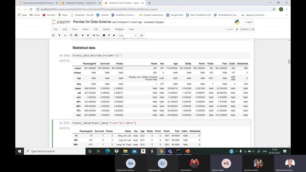This screenshot has height=172, width=306.
Task: Click the PassengerId column header in describe output
Action: click(89, 64)
